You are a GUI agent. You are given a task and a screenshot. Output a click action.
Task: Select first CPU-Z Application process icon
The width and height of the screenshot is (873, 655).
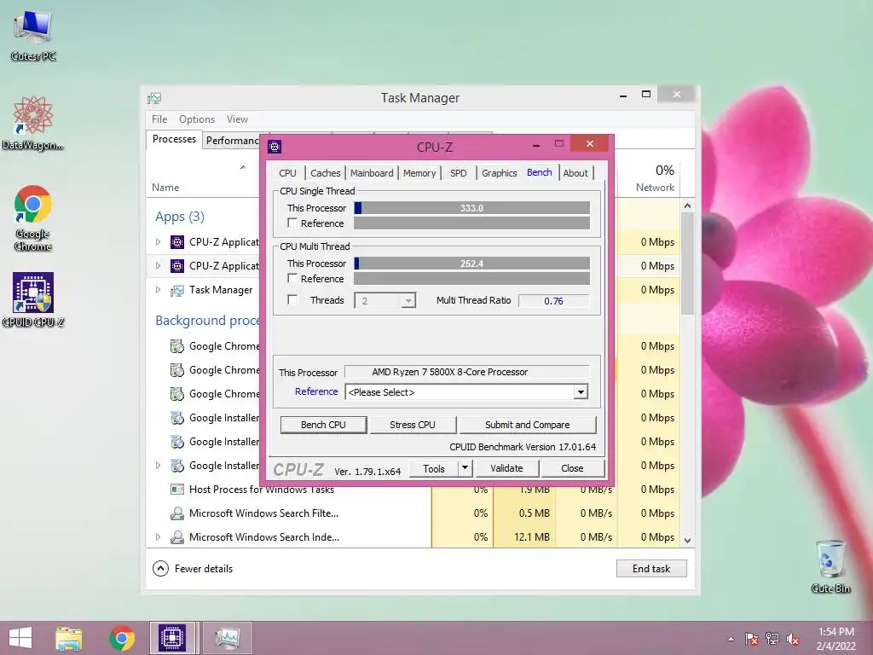[177, 242]
